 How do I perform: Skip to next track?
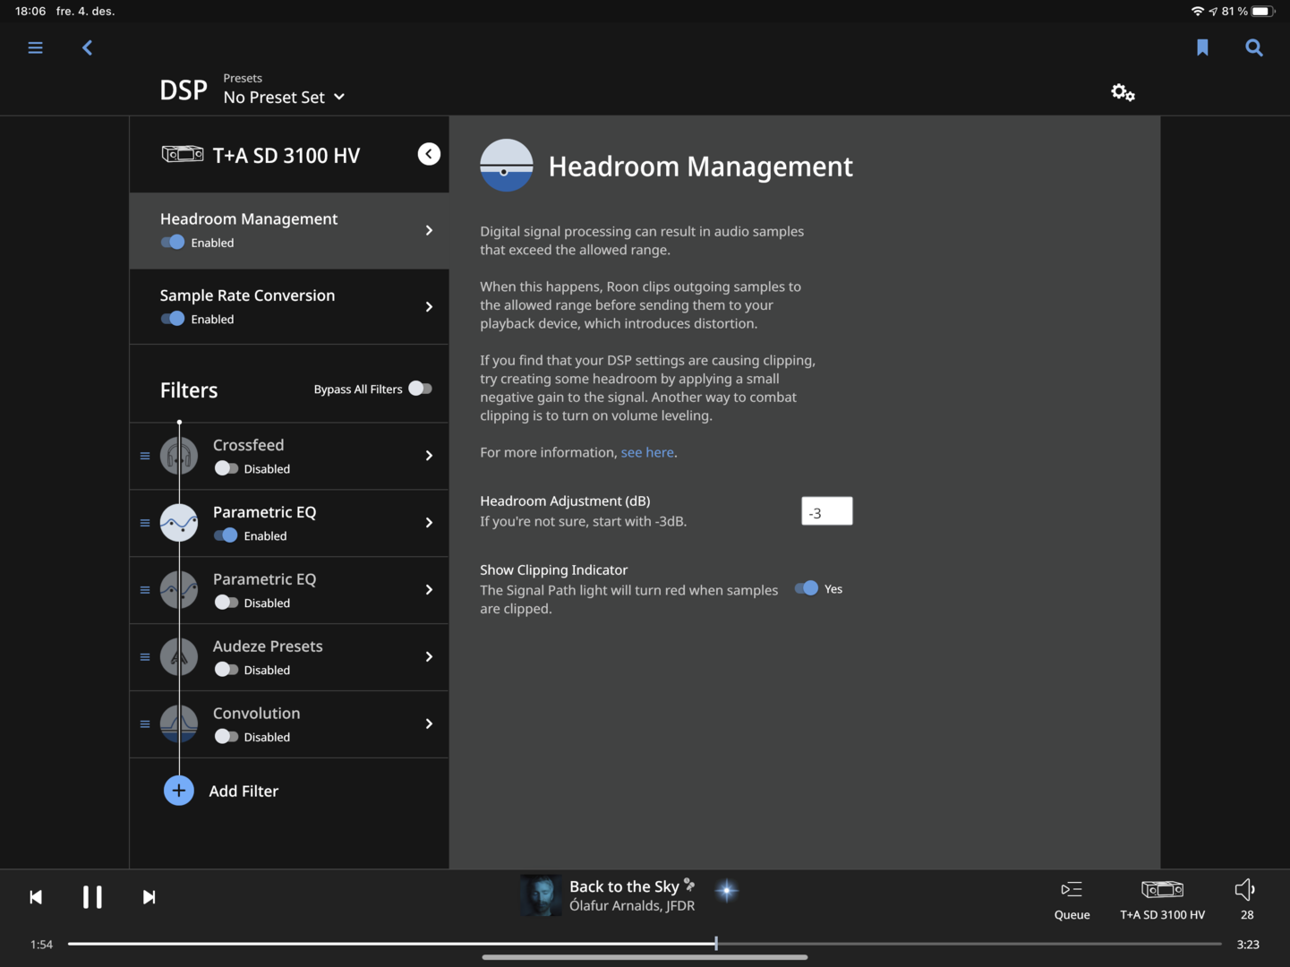click(149, 897)
